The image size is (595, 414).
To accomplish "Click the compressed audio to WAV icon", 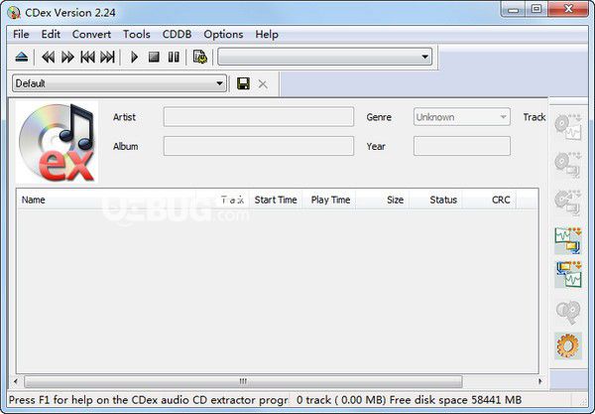I will click(569, 274).
